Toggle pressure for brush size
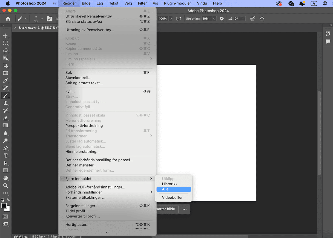The image size is (333, 238). 252,19
